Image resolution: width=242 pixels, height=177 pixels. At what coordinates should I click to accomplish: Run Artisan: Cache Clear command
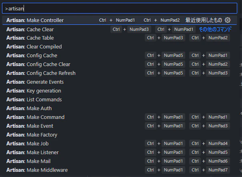(x=120, y=29)
